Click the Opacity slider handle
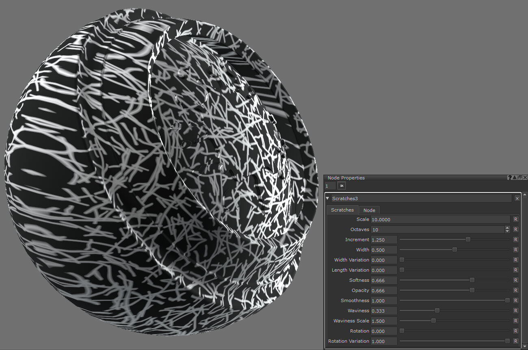The width and height of the screenshot is (528, 350). coord(472,290)
